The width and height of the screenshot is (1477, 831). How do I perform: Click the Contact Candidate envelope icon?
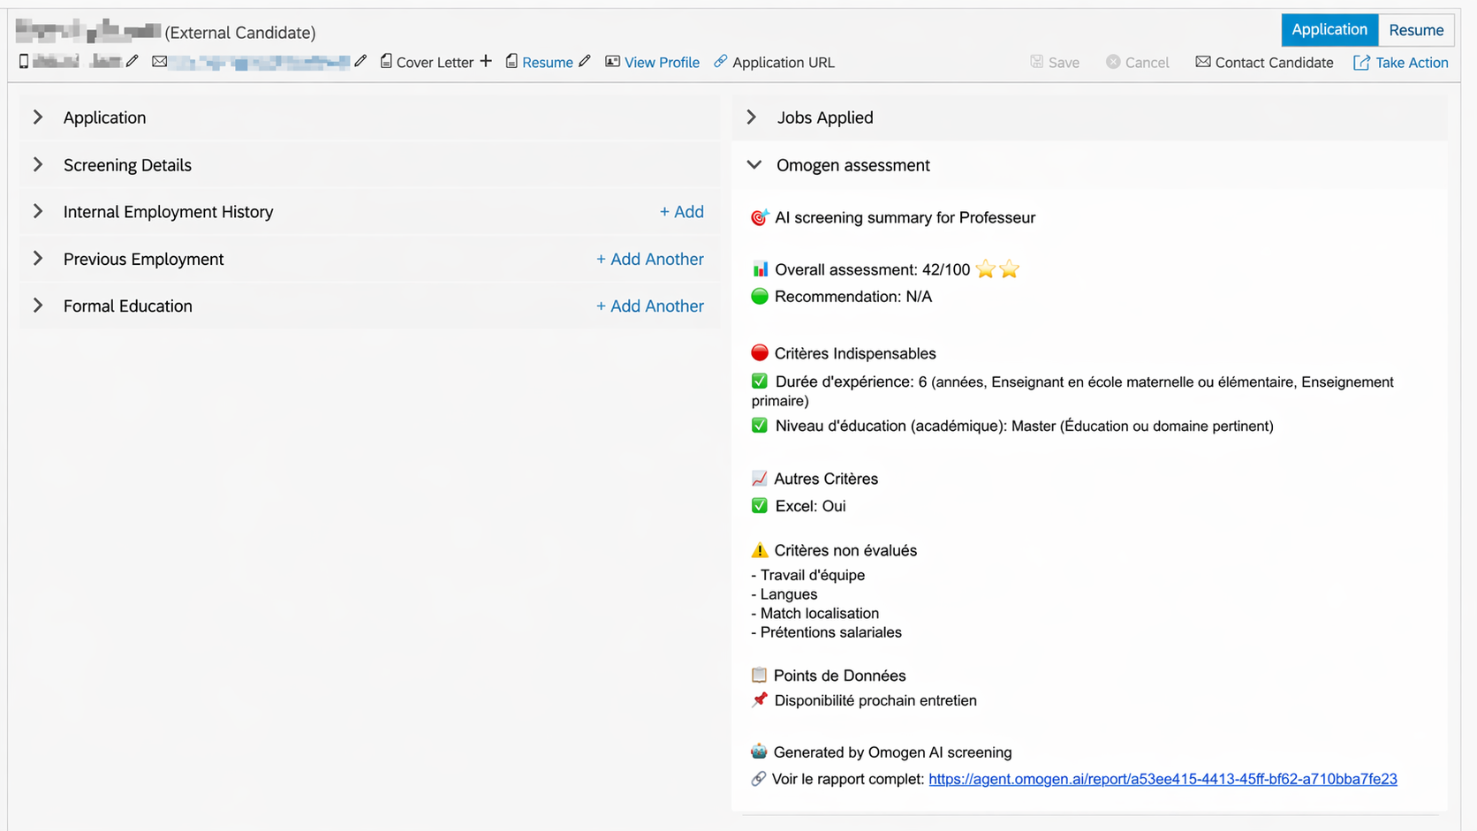pyautogui.click(x=1203, y=61)
